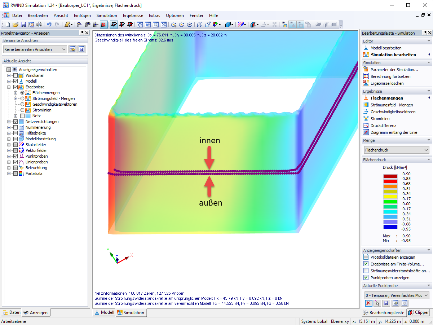This screenshot has width=433, height=325.
Task: Open the Keine benannten Ansichten dropdown
Action: (x=35, y=49)
